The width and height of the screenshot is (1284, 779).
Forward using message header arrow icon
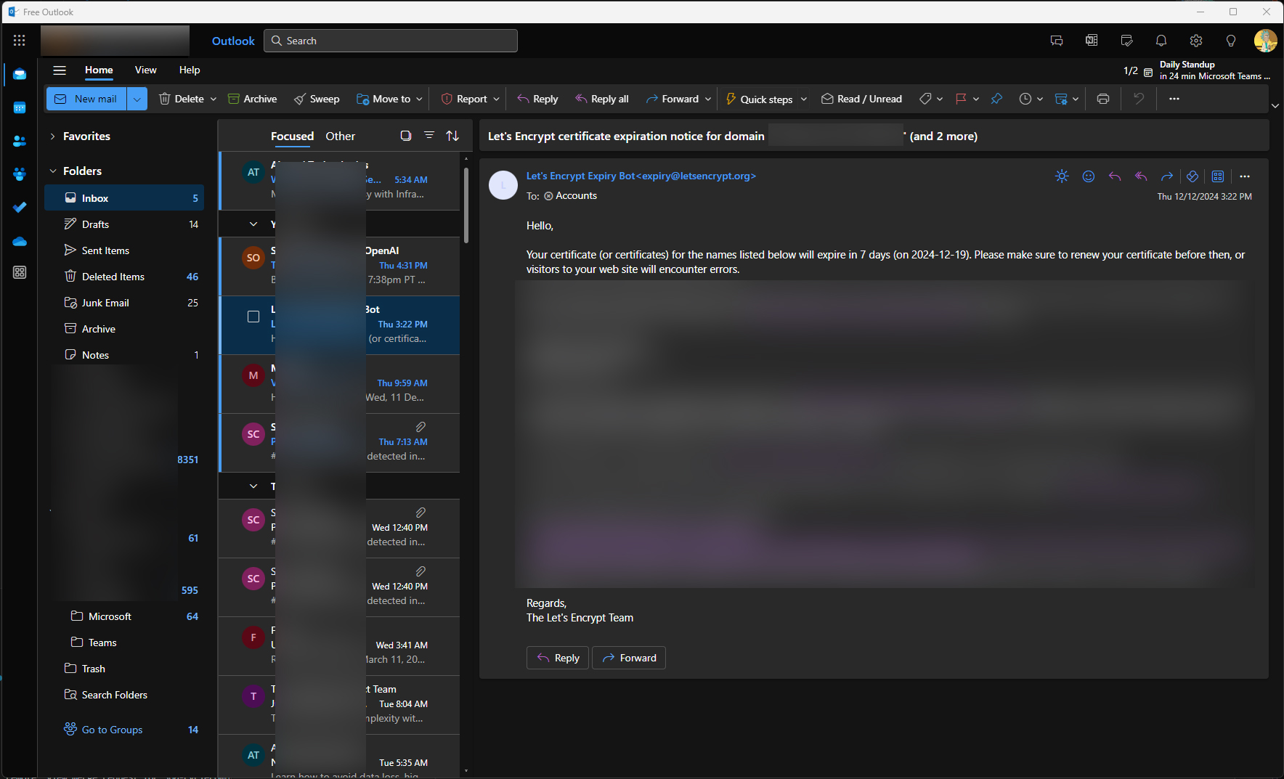pos(1167,176)
